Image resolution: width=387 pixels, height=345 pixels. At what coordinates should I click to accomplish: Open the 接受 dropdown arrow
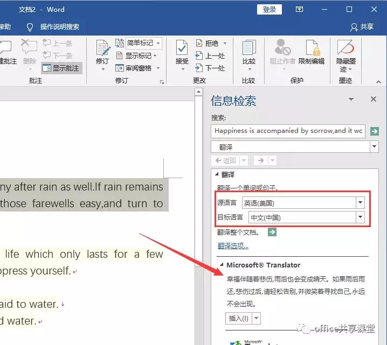183,69
